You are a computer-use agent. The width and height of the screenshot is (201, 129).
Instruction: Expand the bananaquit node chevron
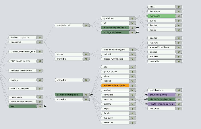[x=40, y=42]
